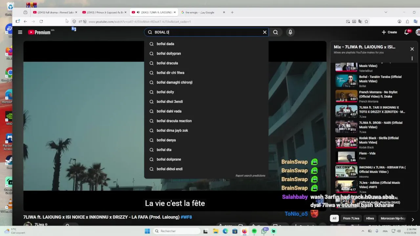
Task: Select suggestion 'bo9al dada'
Action: [x=206, y=44]
